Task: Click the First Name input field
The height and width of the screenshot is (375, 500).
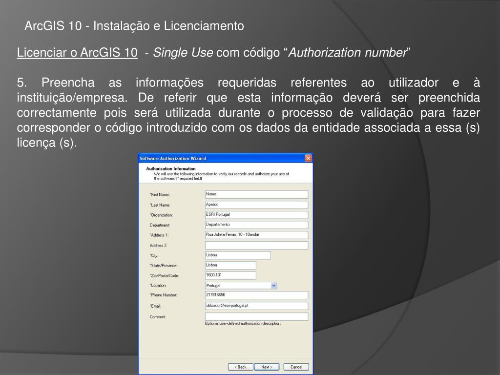Action: pyautogui.click(x=256, y=194)
